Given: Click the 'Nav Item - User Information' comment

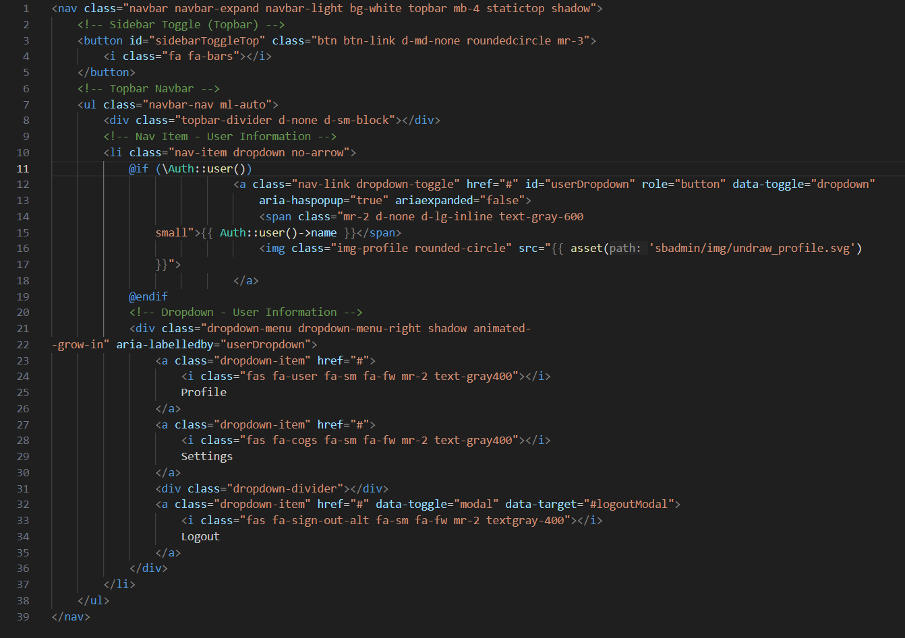Looking at the screenshot, I should [220, 136].
